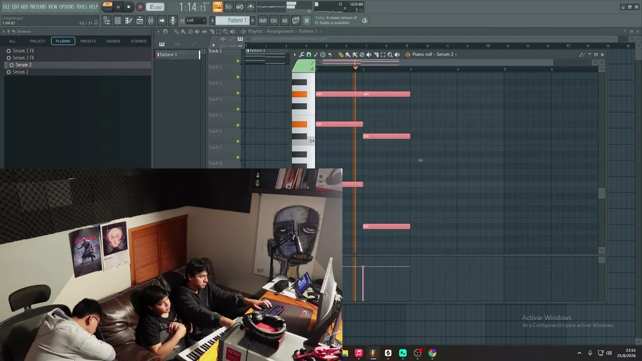The image size is (642, 361).
Task: Click the microphone recording icon in the toolbar
Action: 173,21
